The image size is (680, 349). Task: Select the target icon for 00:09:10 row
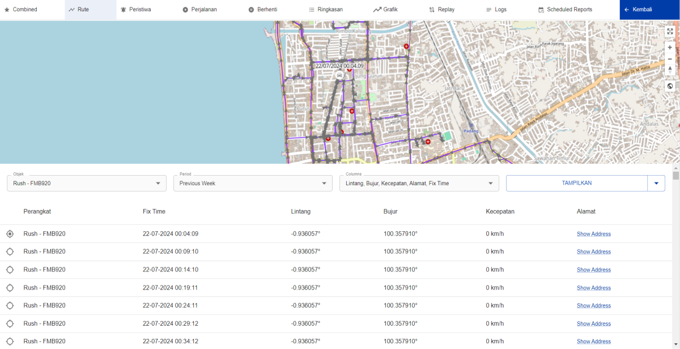click(x=10, y=252)
